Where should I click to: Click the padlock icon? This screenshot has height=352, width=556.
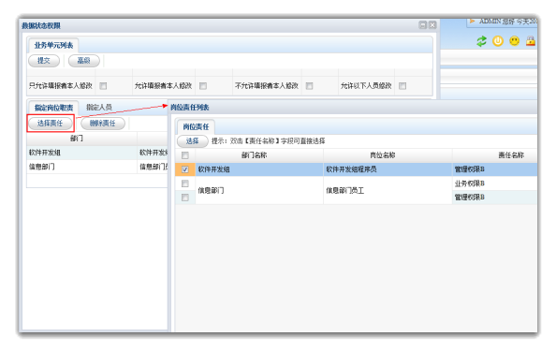531,41
